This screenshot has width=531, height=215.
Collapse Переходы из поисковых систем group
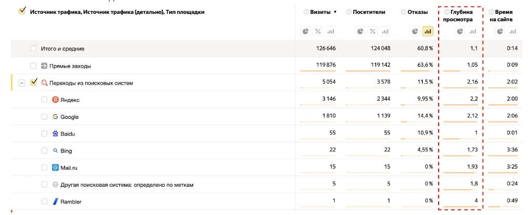coord(22,83)
